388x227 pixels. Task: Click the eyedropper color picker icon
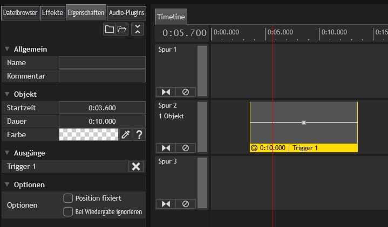[x=126, y=134]
